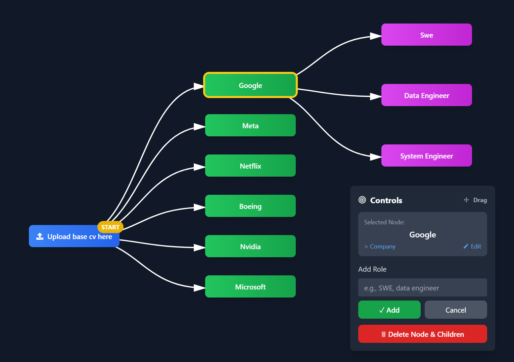514x362 pixels.
Task: Select the Meta company node
Action: click(x=250, y=125)
